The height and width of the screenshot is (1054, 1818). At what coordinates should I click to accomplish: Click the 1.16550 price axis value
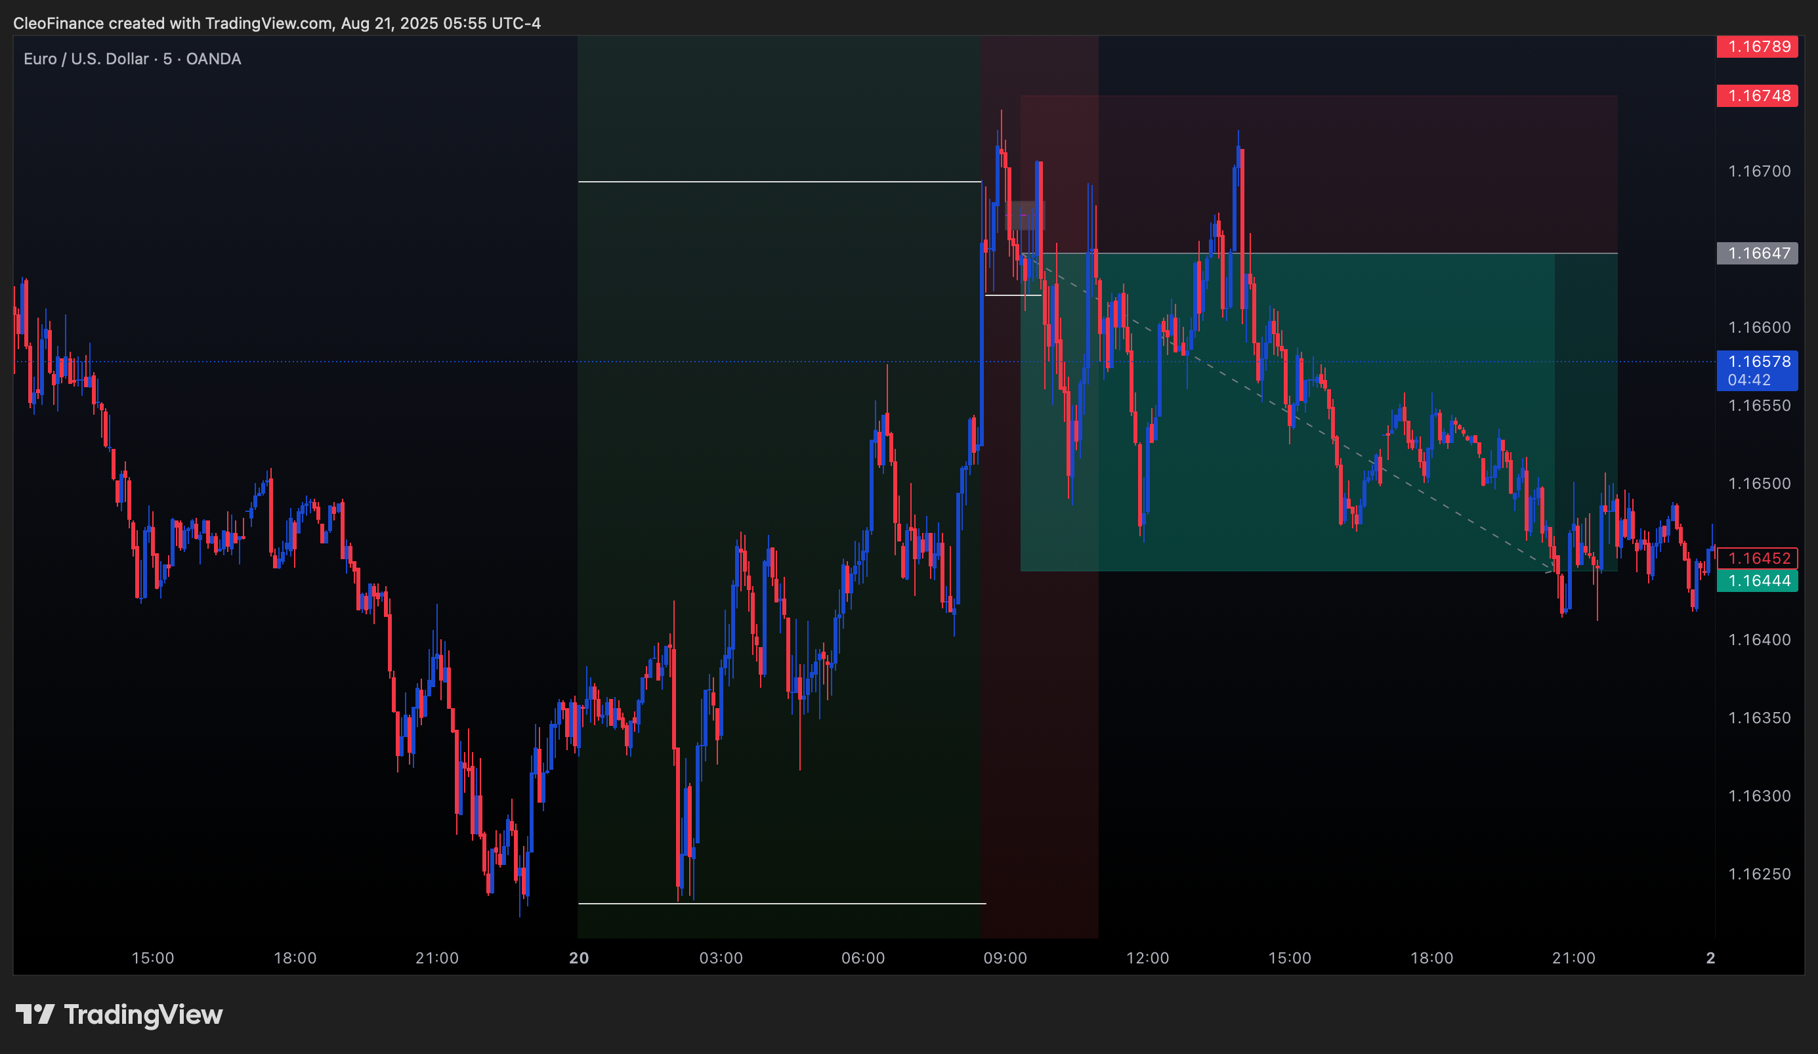point(1759,406)
